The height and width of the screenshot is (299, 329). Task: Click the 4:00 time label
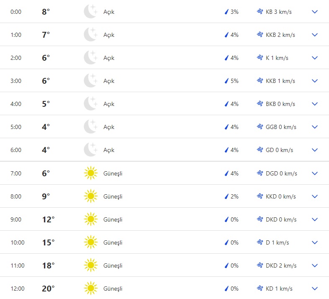coord(16,104)
